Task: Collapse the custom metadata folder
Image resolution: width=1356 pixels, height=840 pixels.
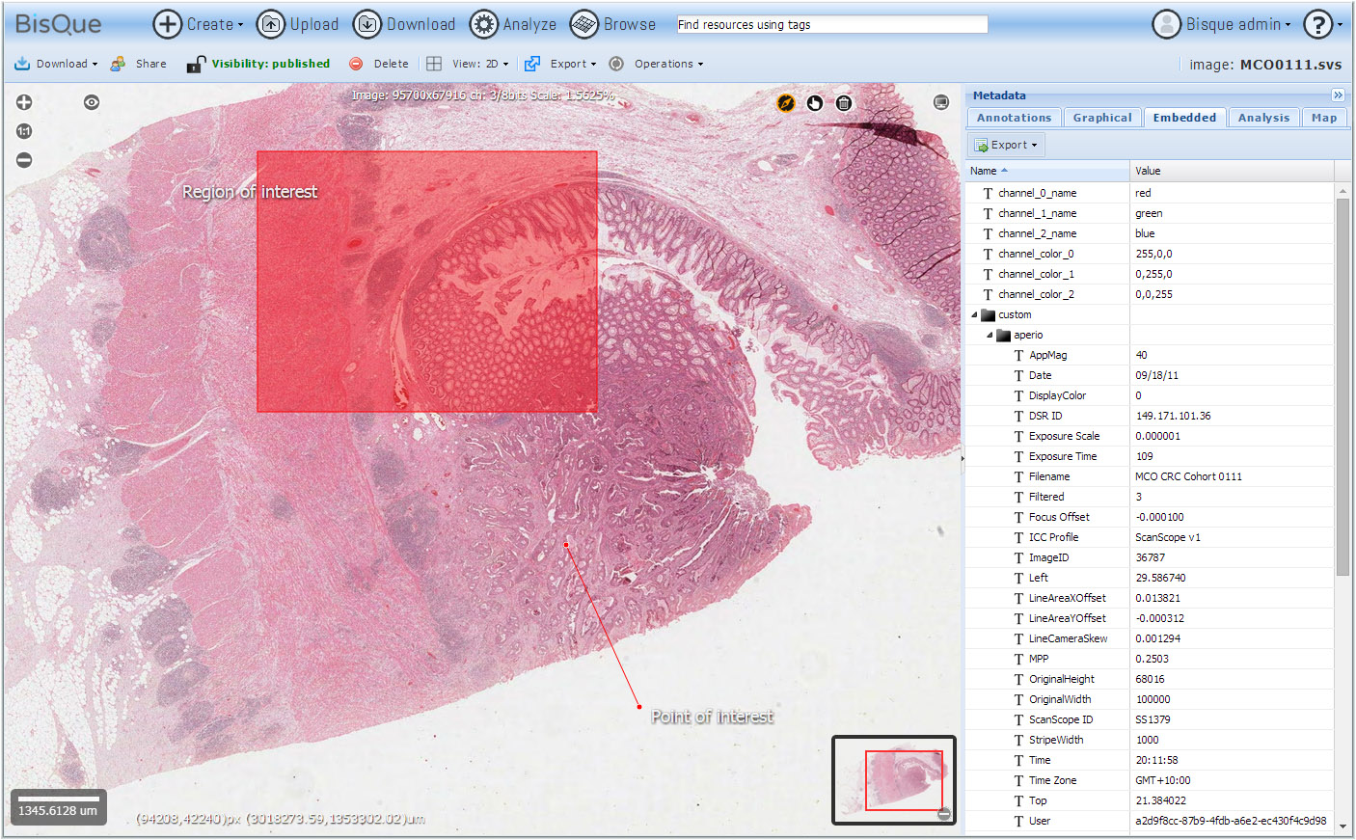Action: click(x=975, y=315)
